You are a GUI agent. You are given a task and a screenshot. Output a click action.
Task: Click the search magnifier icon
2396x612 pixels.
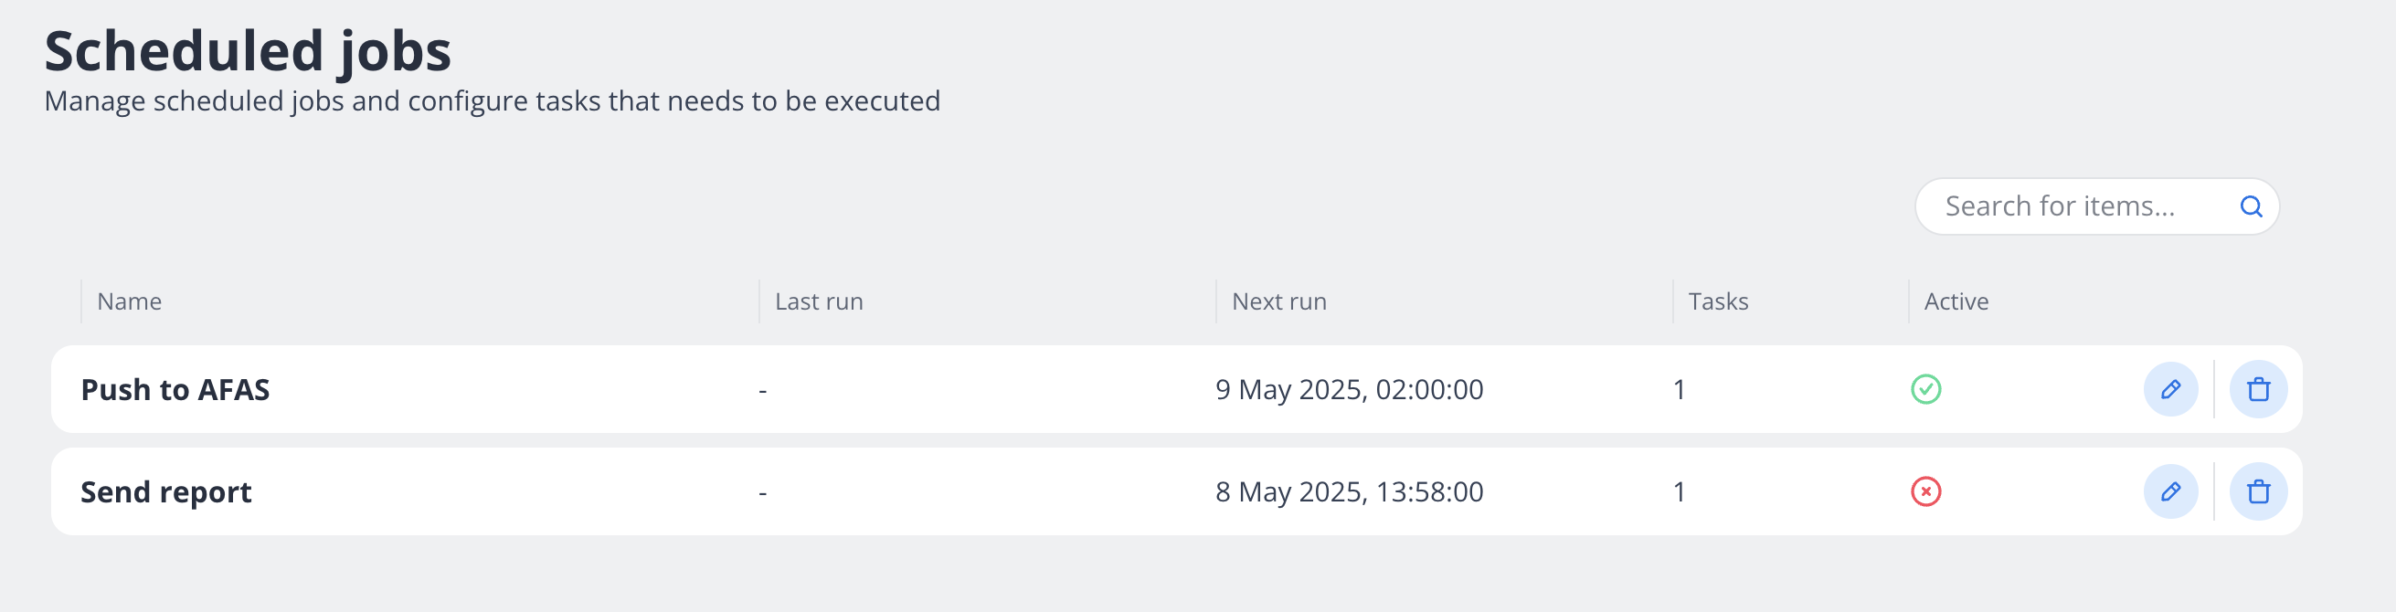[2250, 206]
